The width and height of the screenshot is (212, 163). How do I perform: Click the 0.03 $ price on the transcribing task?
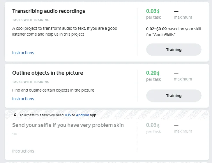coord(153,11)
